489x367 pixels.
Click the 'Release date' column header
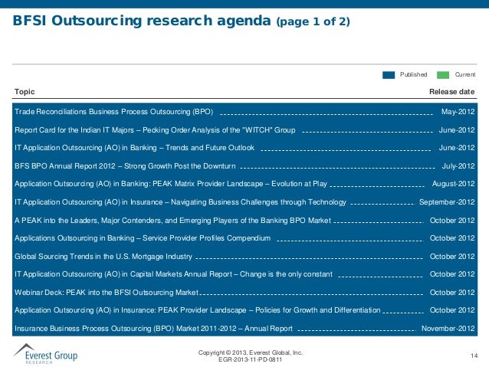(x=452, y=92)
